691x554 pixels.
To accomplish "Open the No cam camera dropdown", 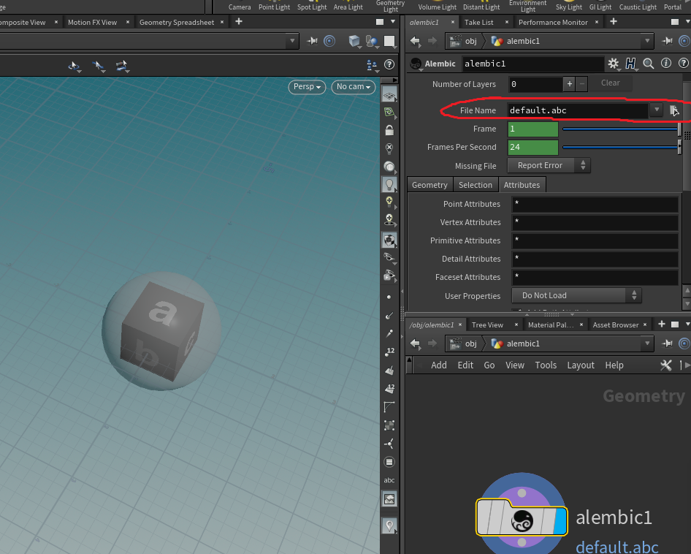I will coord(354,87).
